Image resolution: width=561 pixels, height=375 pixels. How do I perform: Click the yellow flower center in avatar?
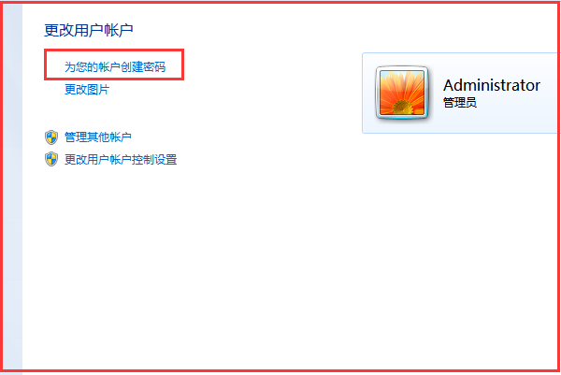click(402, 108)
